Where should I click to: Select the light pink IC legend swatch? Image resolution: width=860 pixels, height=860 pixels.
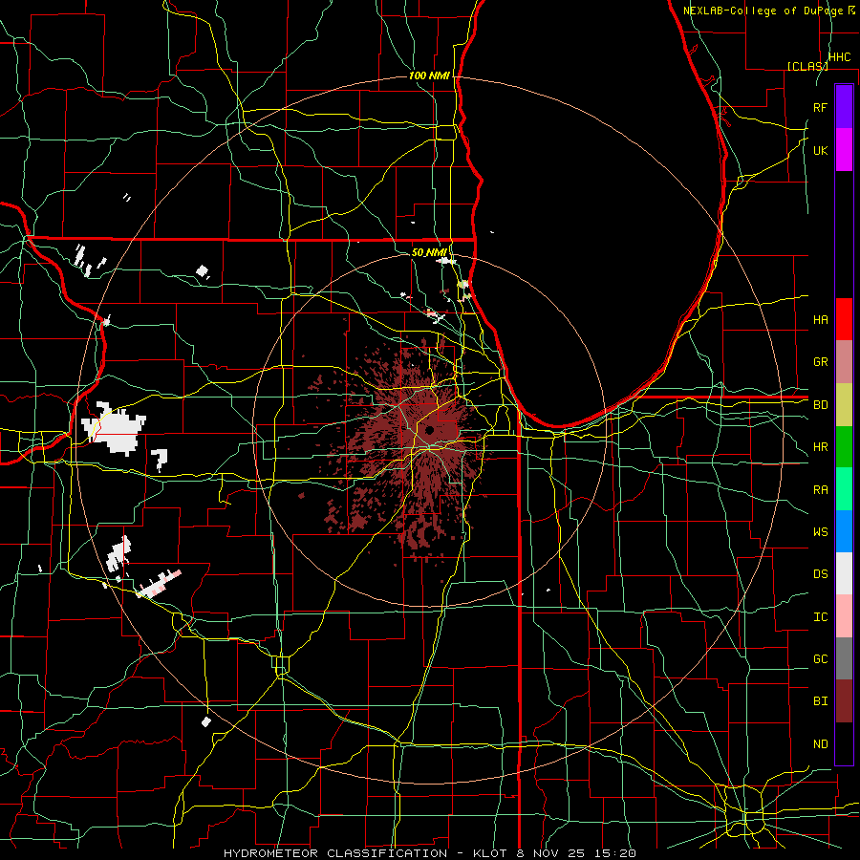[844, 616]
